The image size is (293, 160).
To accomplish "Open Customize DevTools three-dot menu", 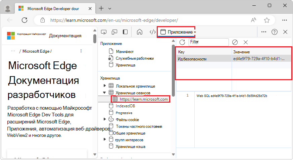I will (x=264, y=32).
